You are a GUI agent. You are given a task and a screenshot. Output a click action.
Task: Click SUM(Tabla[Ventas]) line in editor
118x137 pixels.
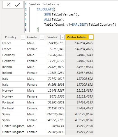62,14
